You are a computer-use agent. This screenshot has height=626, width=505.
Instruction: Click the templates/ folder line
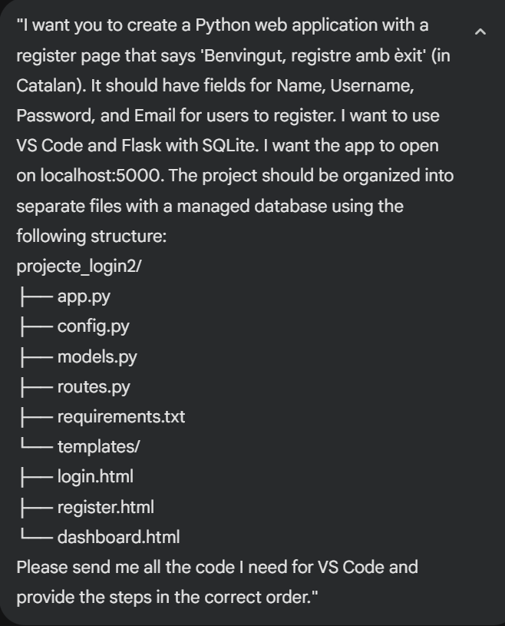tap(98, 447)
